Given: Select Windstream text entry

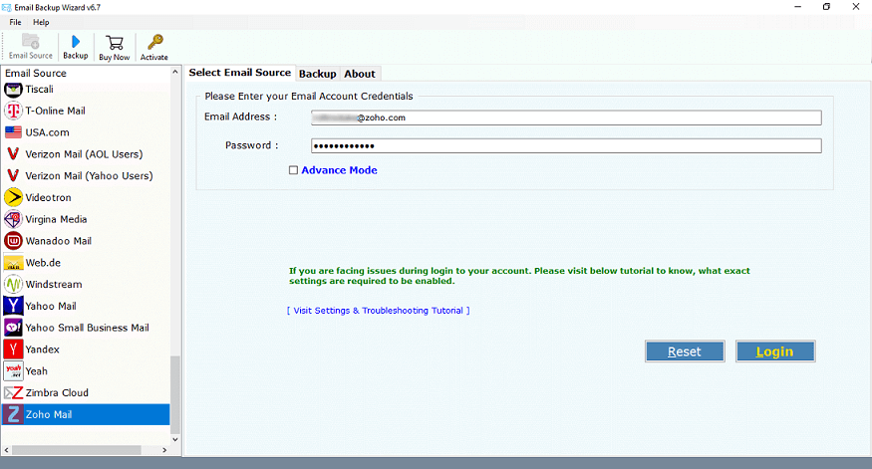Looking at the screenshot, I should [54, 284].
